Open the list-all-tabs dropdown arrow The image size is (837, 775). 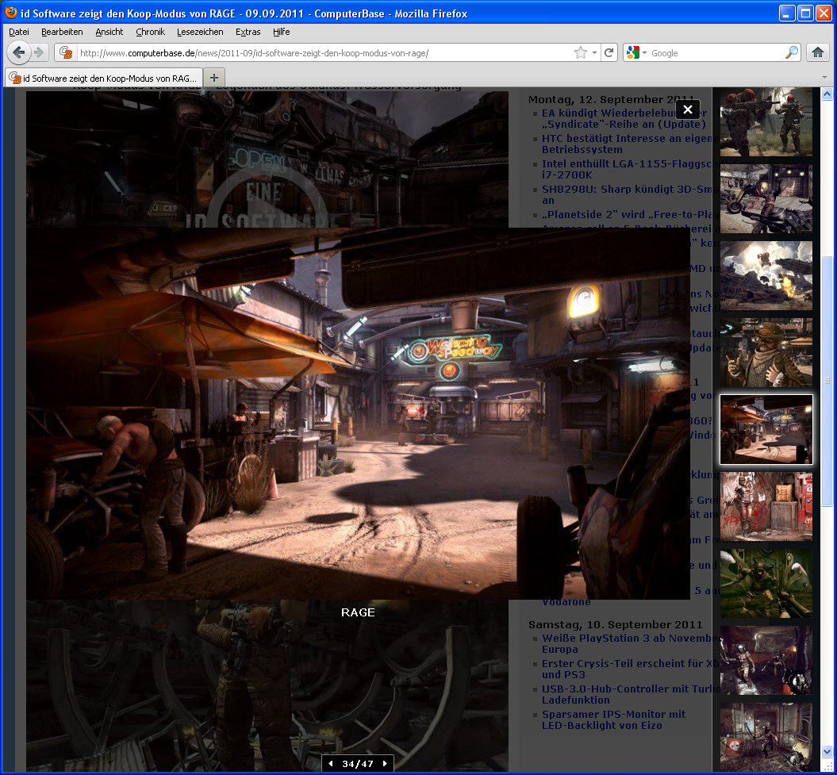(824, 78)
